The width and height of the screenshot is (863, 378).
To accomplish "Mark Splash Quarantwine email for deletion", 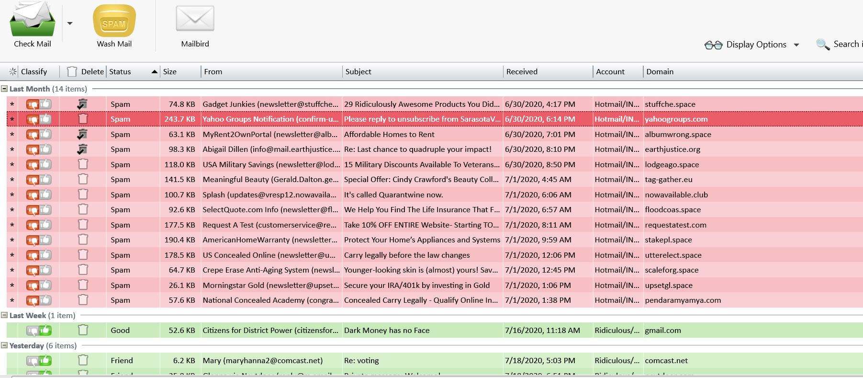I will 83,194.
